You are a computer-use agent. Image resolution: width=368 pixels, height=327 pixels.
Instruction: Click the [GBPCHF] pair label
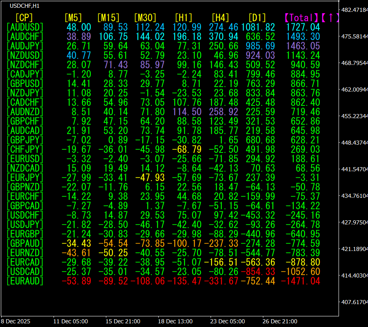click(x=25, y=121)
